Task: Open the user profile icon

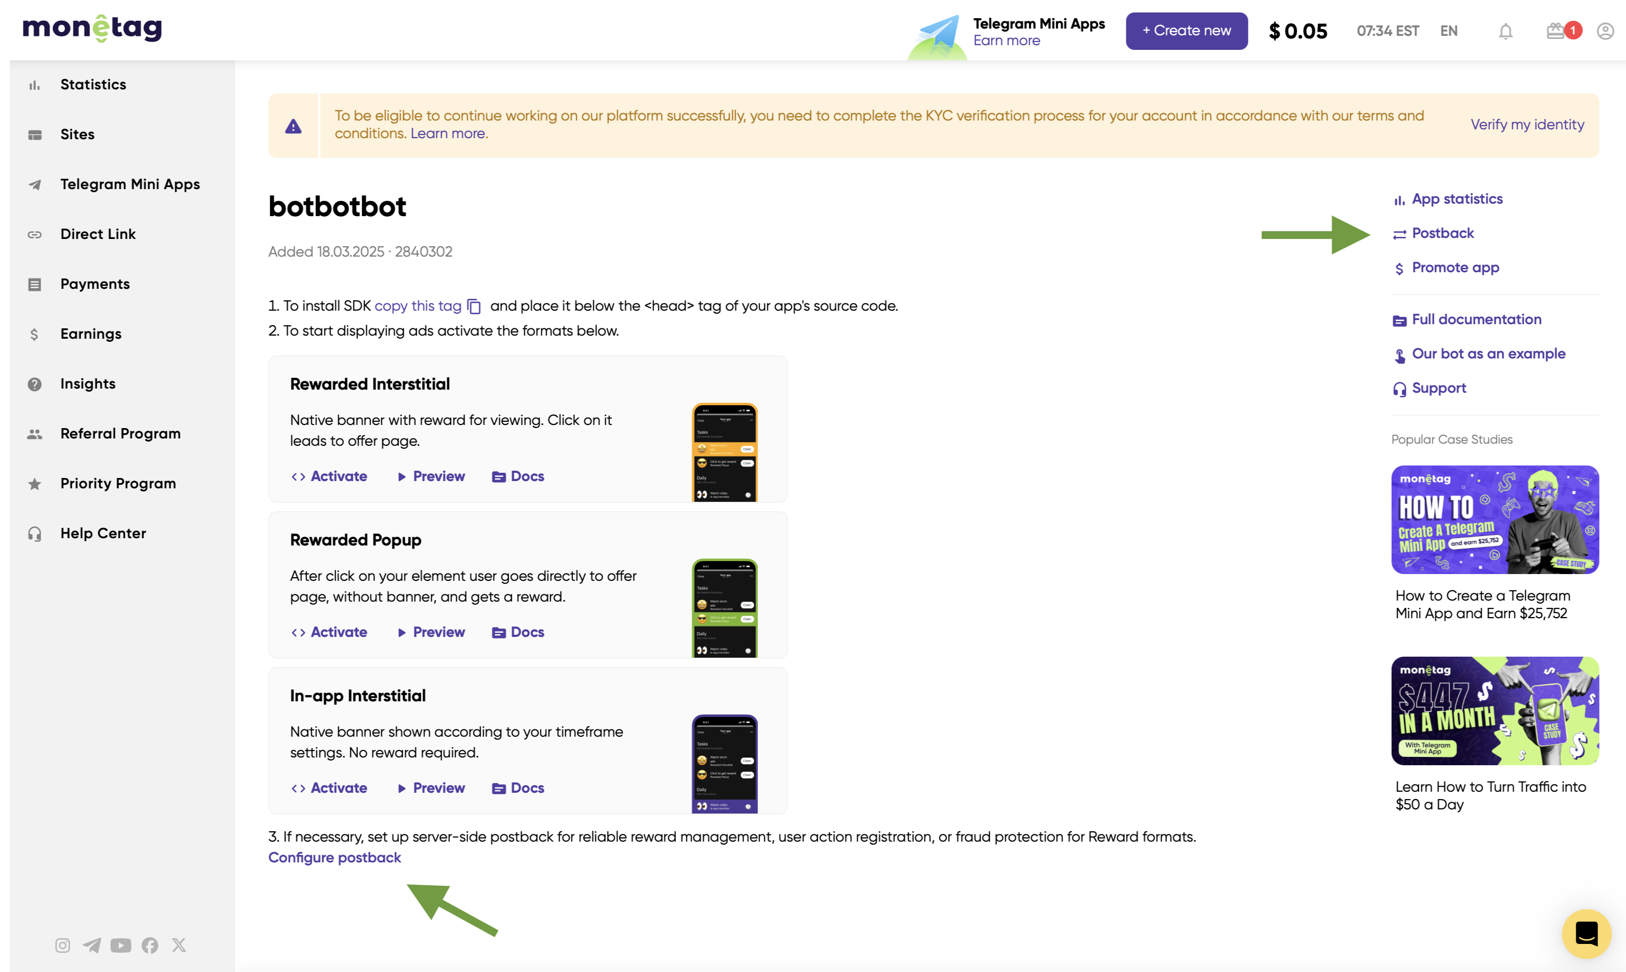Action: pos(1605,31)
